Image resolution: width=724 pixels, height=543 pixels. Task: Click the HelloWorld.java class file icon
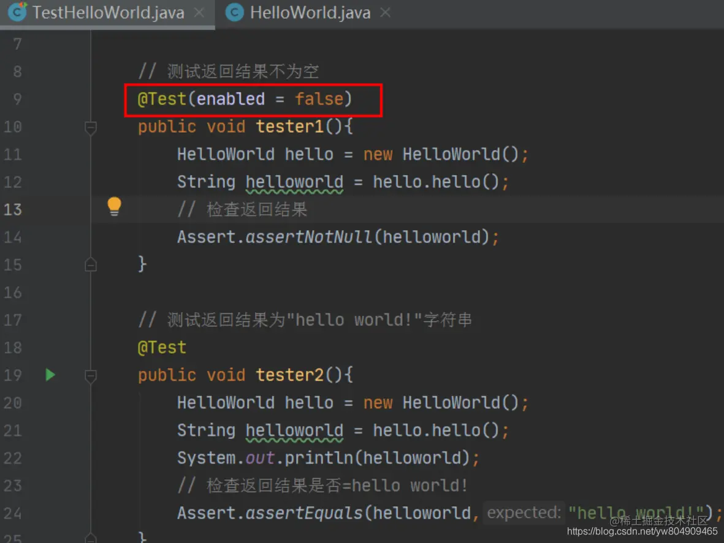(235, 12)
